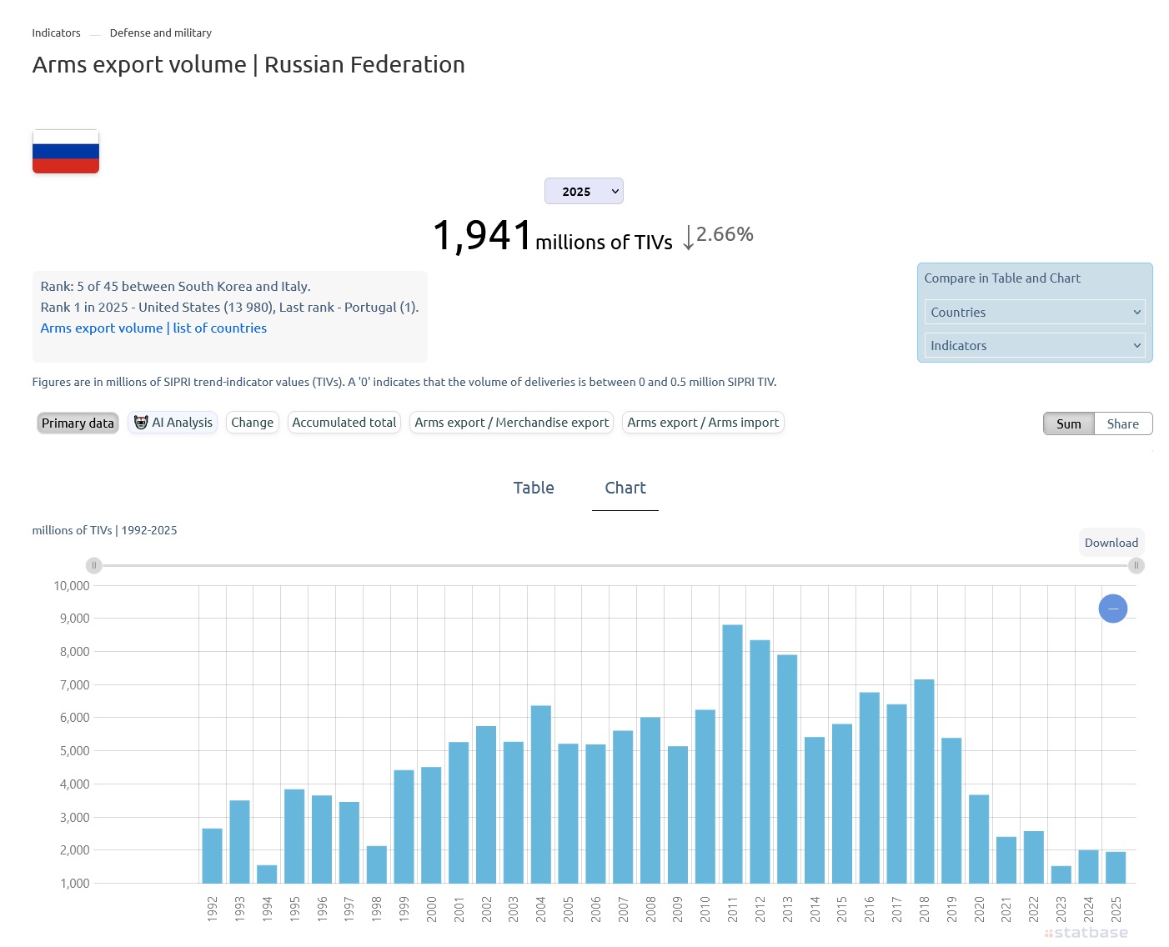This screenshot has width=1169, height=947.
Task: Click the 2020 bar in the chart
Action: click(x=979, y=839)
